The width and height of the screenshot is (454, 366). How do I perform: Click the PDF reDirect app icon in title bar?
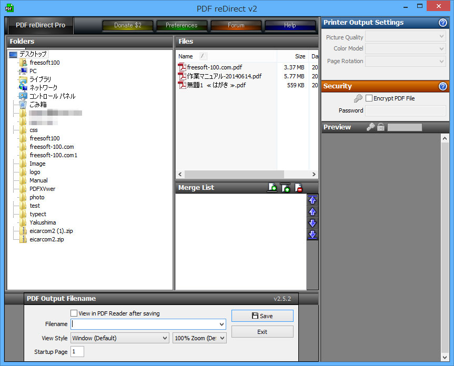pyautogui.click(x=9, y=8)
